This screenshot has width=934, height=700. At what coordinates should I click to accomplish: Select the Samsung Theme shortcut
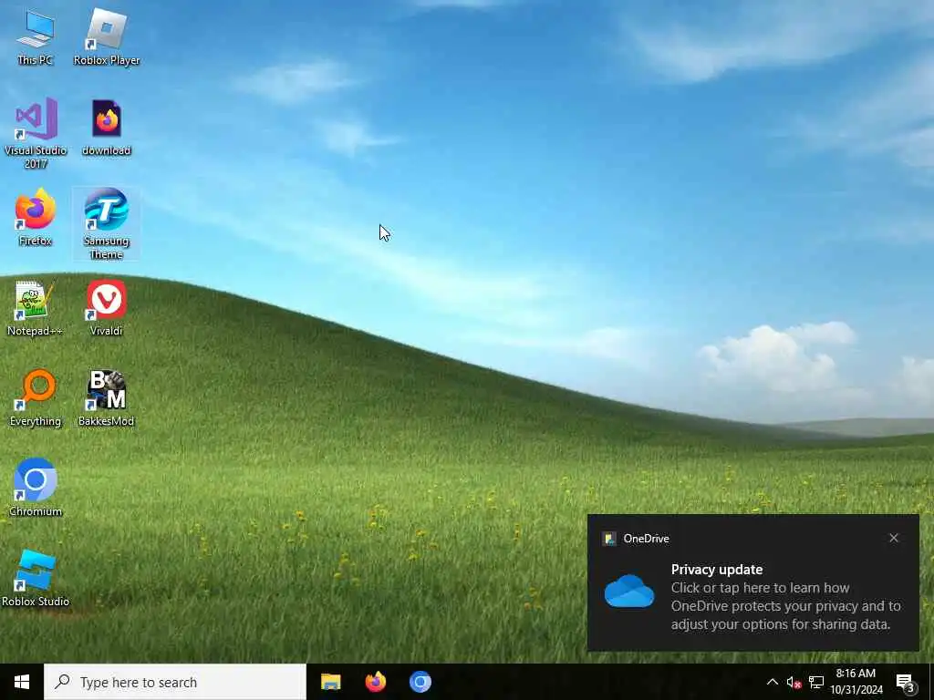(107, 224)
